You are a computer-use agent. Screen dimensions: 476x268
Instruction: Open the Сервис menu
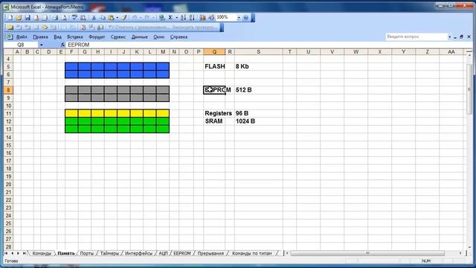[x=118, y=36]
